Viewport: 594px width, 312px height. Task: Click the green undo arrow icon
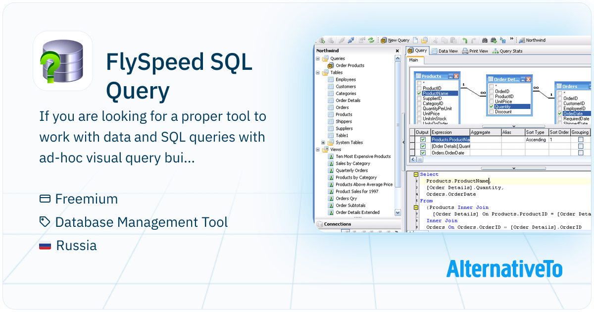(x=465, y=41)
